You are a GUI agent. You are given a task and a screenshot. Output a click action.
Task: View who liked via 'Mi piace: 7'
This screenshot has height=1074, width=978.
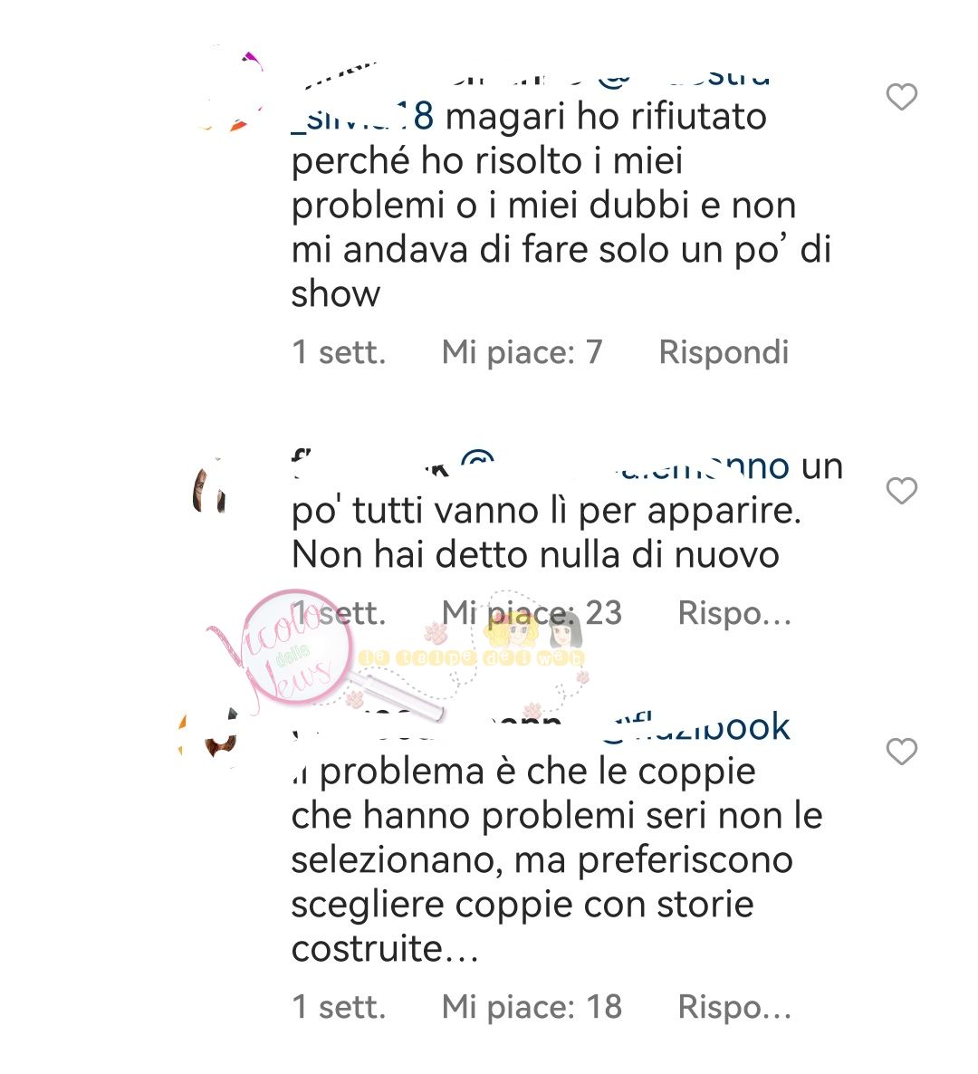[522, 352]
